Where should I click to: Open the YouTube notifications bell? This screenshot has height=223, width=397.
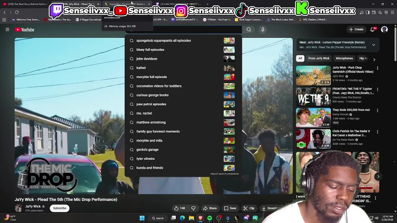372,30
